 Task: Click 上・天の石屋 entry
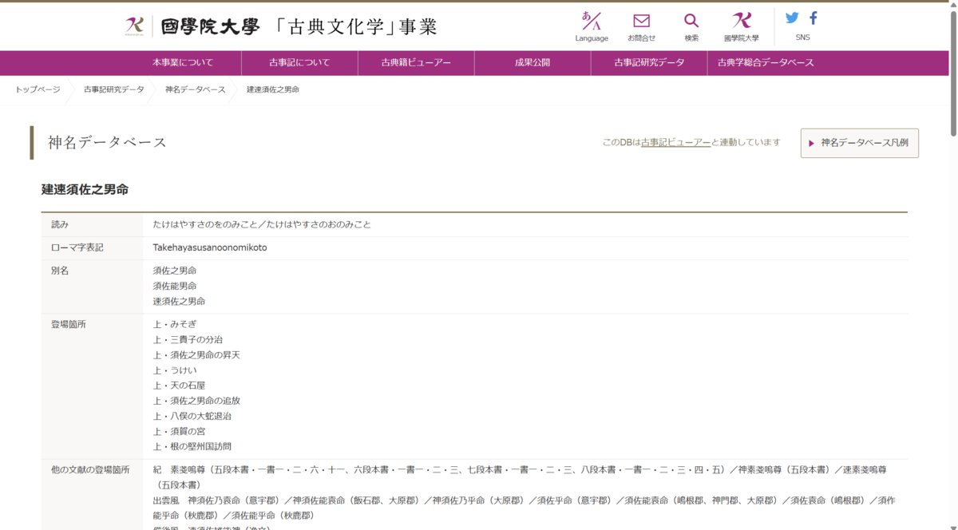pyautogui.click(x=180, y=386)
